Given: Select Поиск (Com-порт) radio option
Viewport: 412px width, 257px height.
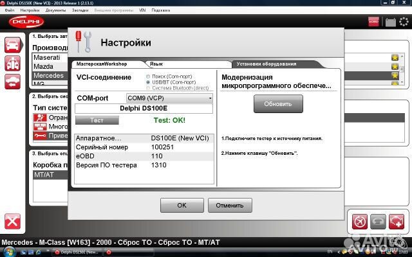Looking at the screenshot, I should click(148, 76).
